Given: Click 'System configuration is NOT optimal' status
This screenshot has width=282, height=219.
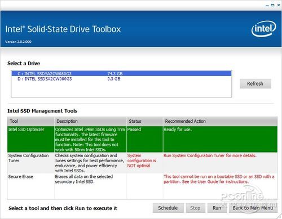Looking at the screenshot, I should pos(142,160).
